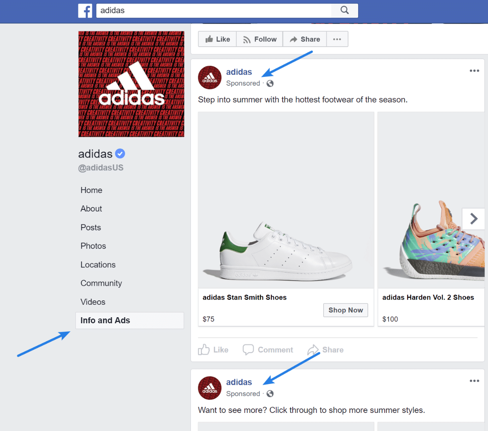
Task: Open the Photos section
Action: (x=93, y=246)
